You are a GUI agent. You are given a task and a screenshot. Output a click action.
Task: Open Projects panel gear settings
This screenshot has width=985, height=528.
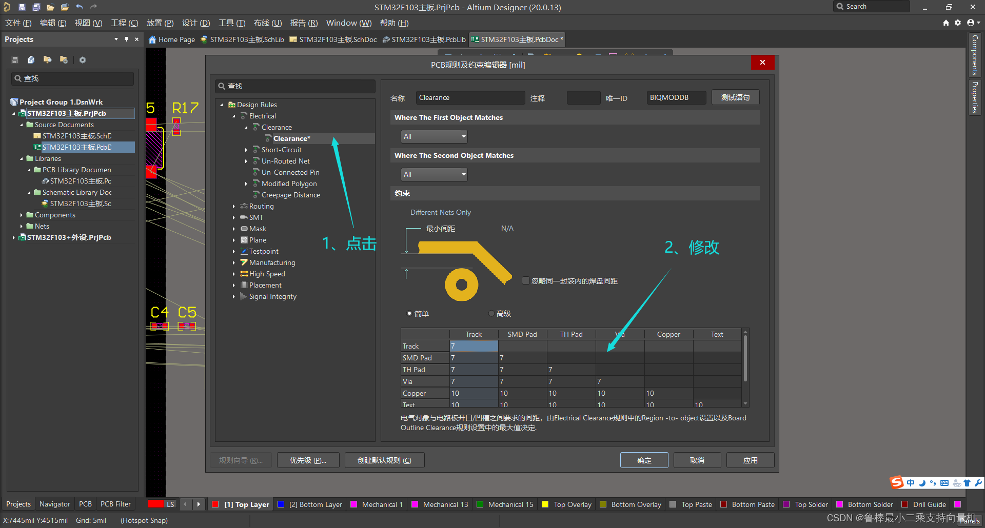pos(83,60)
